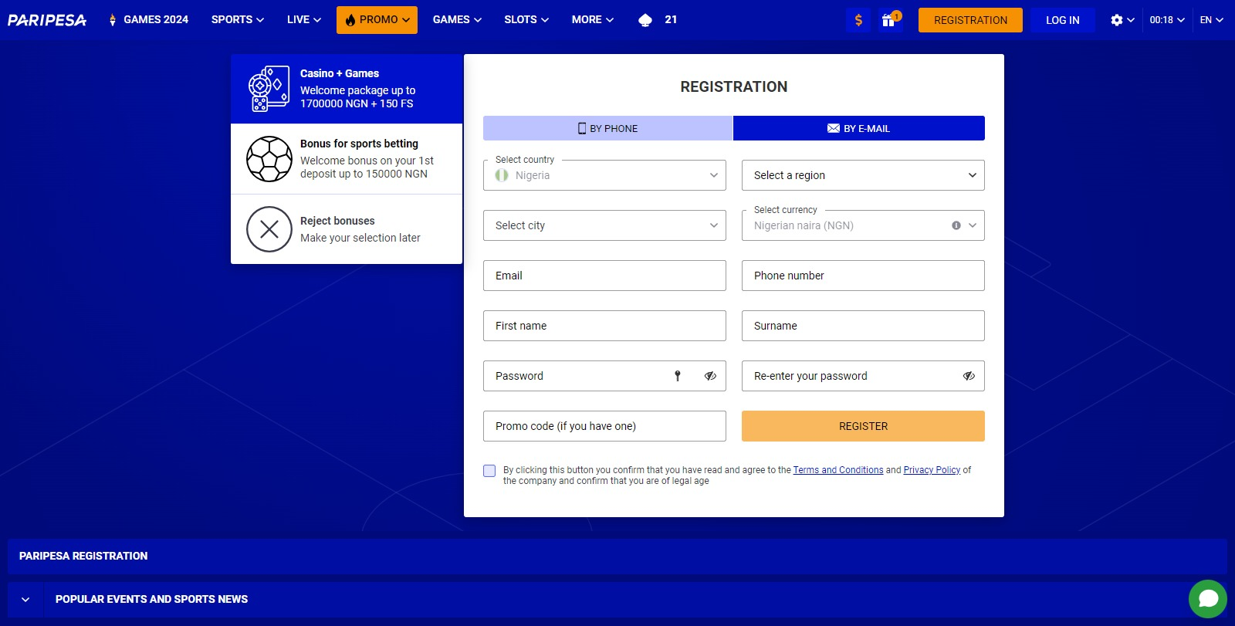This screenshot has width=1235, height=626.
Task: Open the settings gear menu
Action: pos(1122,20)
